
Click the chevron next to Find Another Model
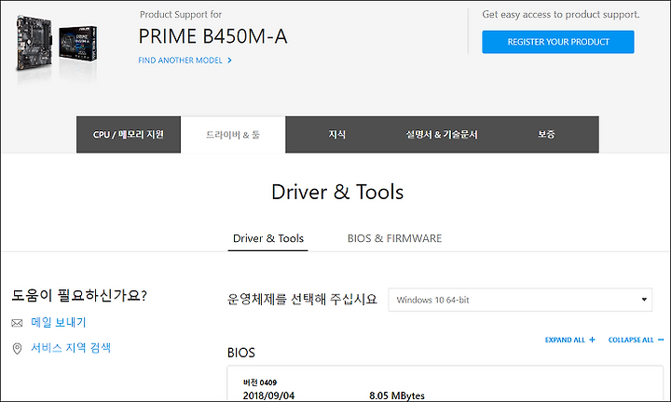(230, 60)
